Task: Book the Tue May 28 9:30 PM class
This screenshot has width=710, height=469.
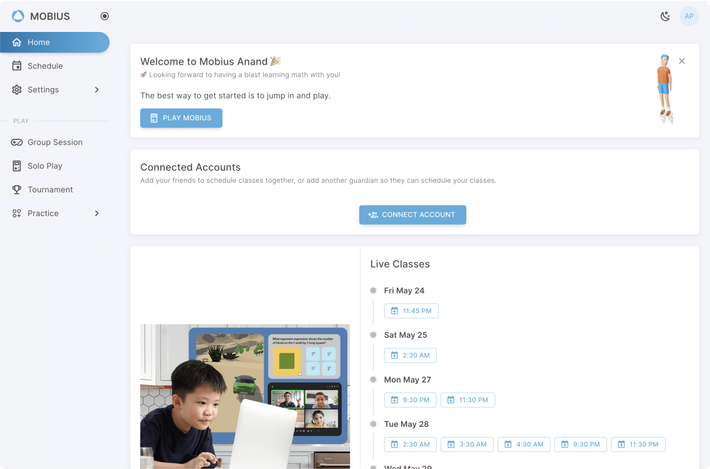Action: pos(581,445)
